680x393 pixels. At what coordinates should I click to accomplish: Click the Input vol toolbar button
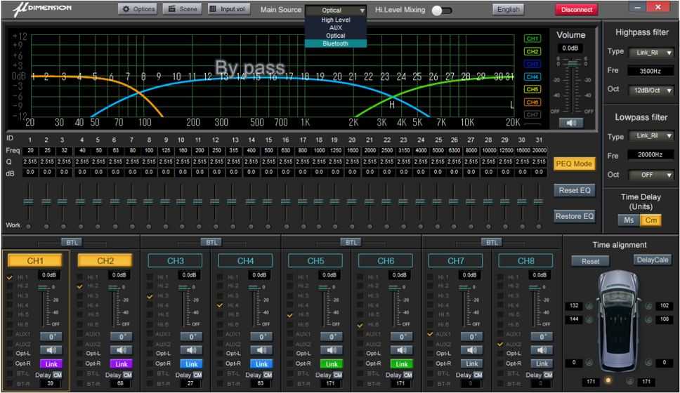coord(229,9)
